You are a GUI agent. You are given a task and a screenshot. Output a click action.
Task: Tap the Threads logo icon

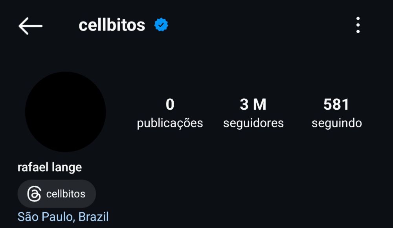(x=34, y=194)
